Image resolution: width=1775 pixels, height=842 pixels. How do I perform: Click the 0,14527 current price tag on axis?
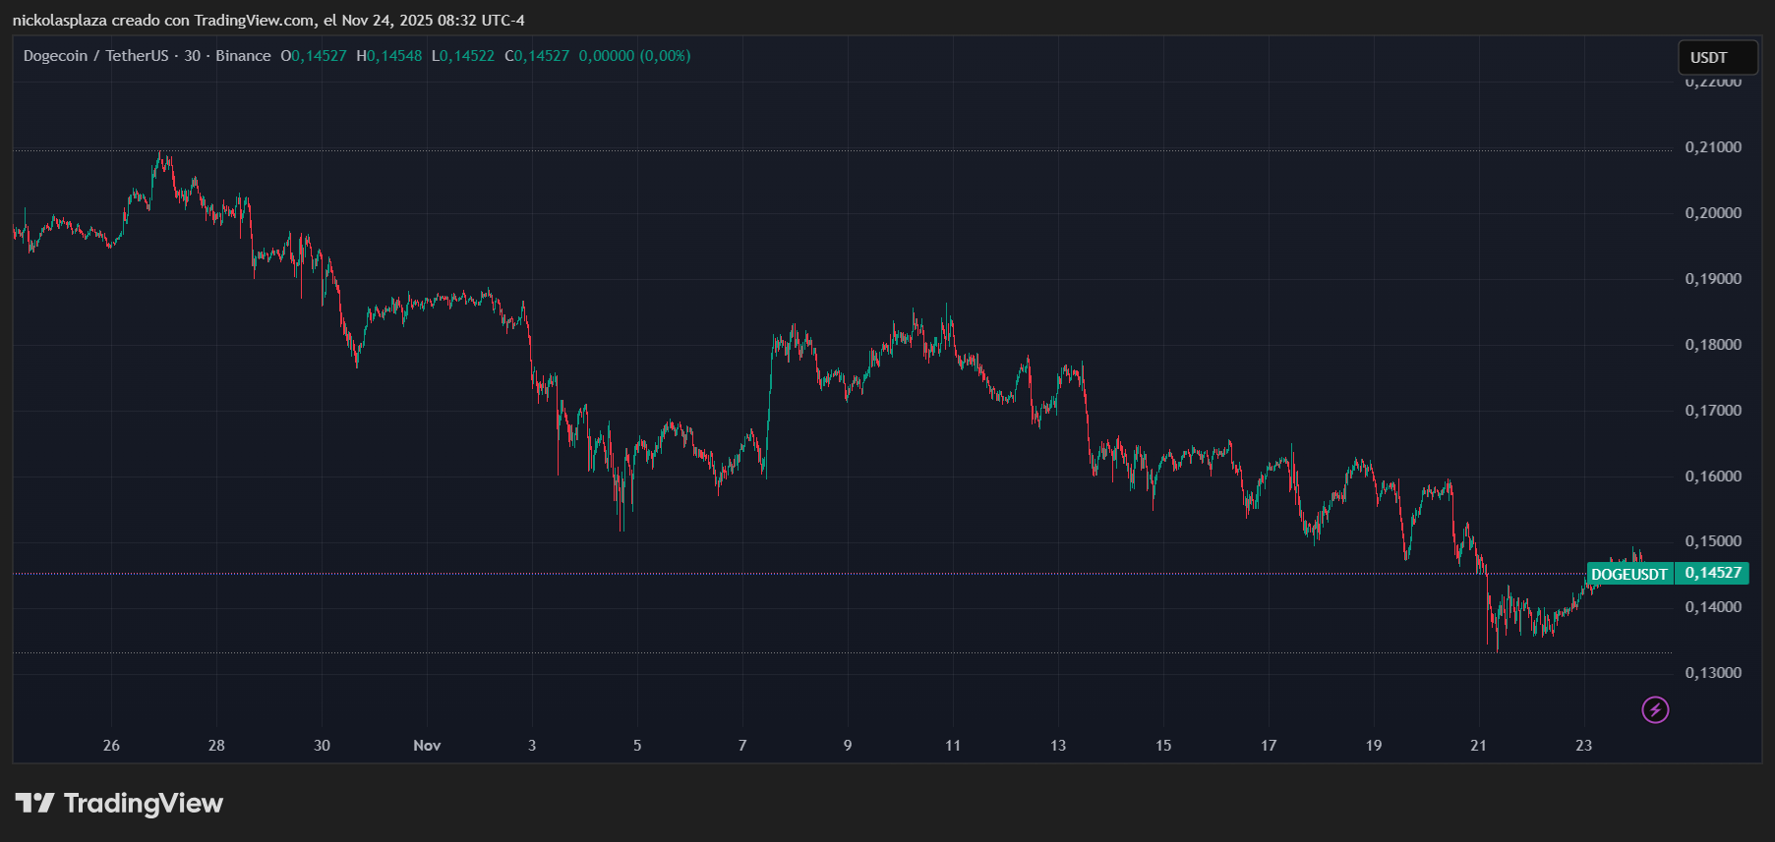pyautogui.click(x=1712, y=573)
